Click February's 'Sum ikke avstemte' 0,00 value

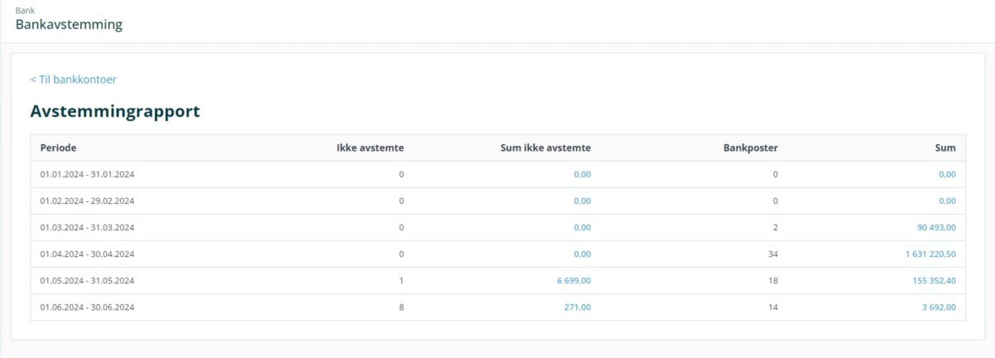pos(581,201)
